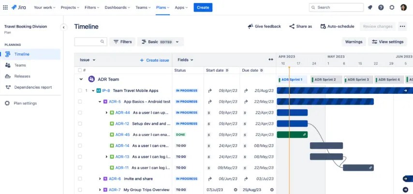Open the ADR-14 issue link
The height and width of the screenshot is (194, 413).
click(x=122, y=146)
